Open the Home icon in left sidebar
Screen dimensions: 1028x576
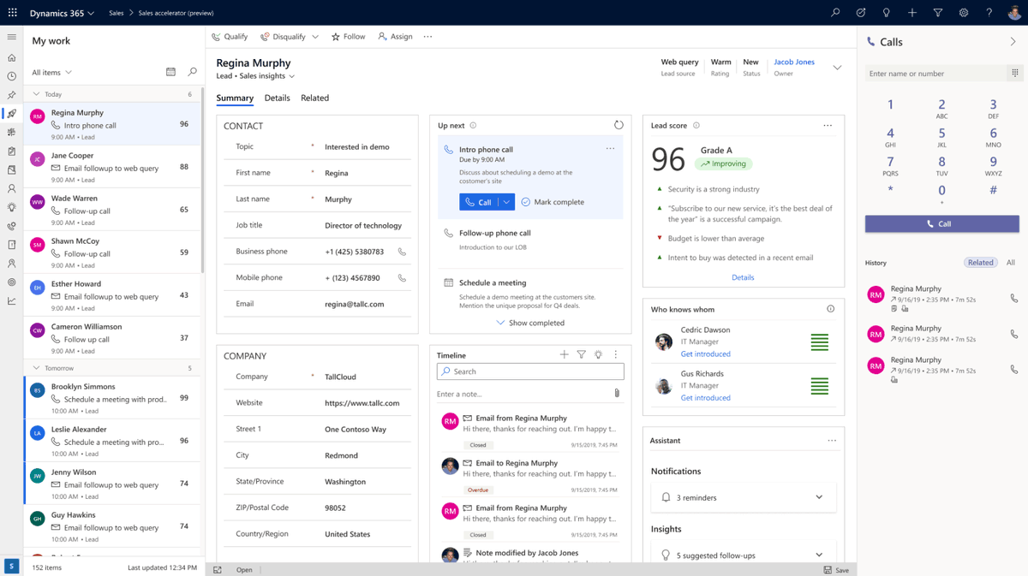(11, 58)
